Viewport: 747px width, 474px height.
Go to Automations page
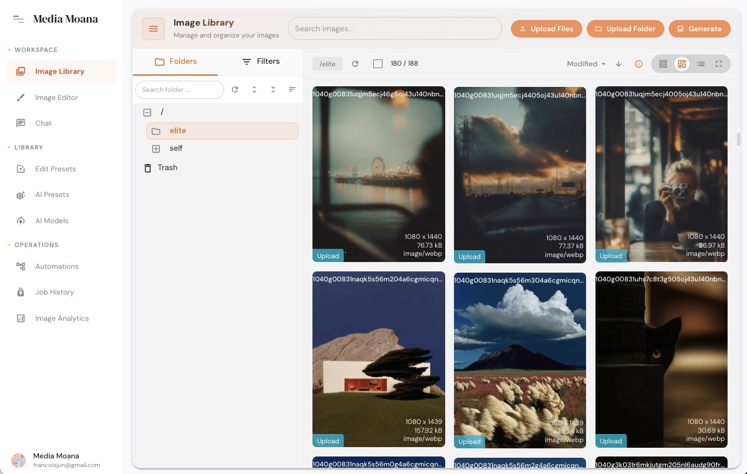tap(61, 266)
